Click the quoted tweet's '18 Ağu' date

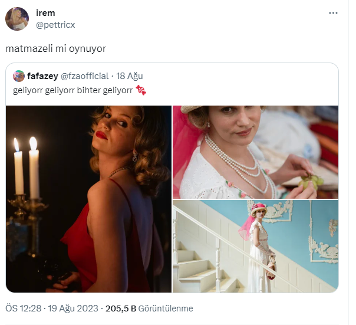click(130, 76)
